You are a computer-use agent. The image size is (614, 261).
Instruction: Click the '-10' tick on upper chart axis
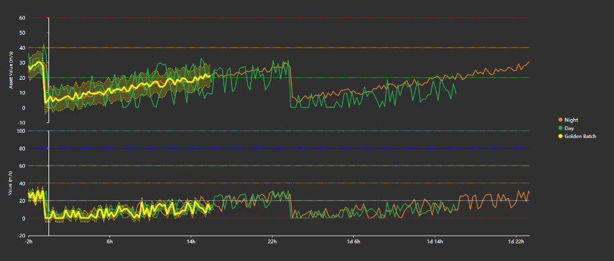(22, 123)
